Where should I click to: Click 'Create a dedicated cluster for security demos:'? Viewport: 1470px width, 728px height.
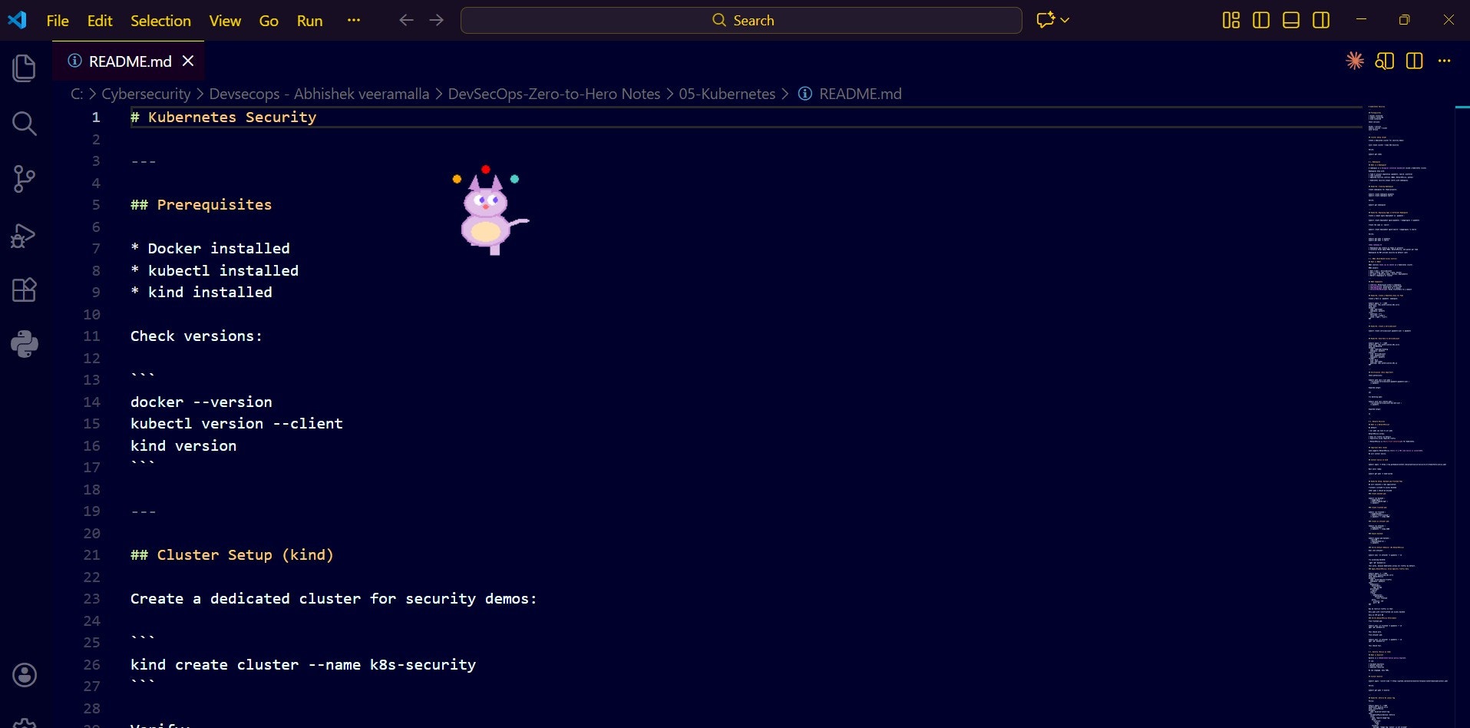334,598
